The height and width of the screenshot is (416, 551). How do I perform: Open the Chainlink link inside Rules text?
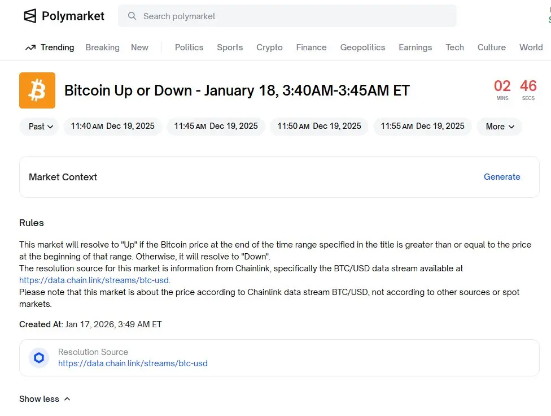coord(94,280)
